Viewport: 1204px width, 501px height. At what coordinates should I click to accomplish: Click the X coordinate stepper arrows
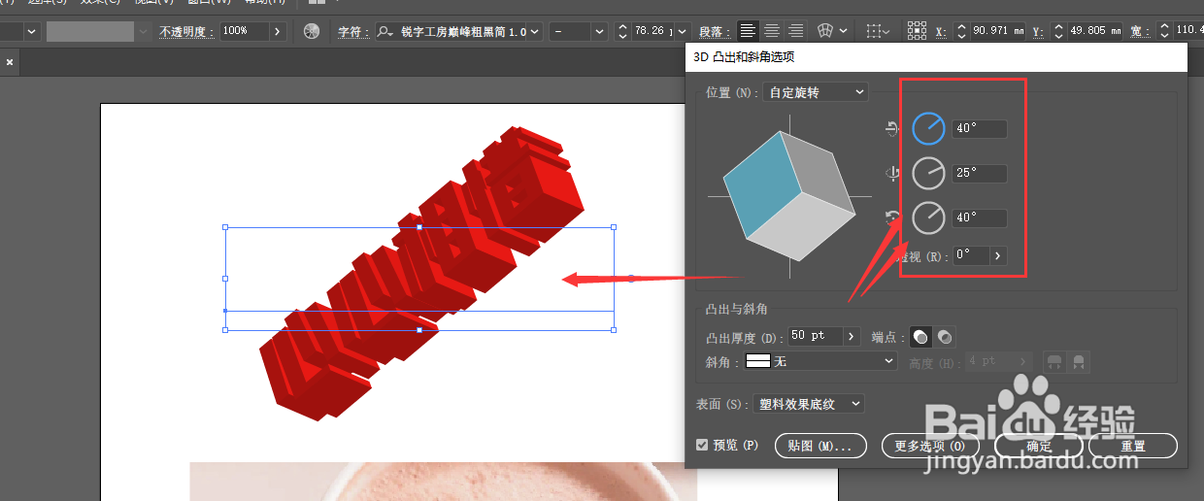(x=961, y=32)
